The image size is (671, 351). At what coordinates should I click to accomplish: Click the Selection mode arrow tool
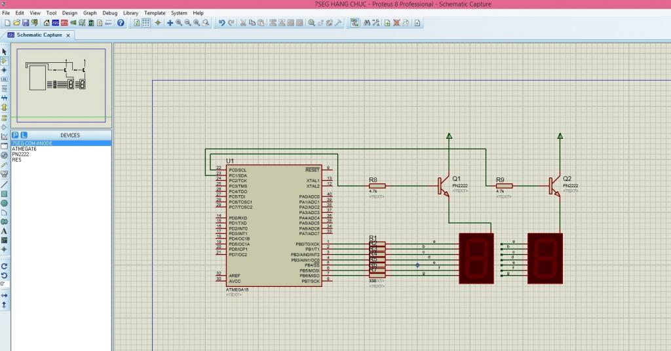(4, 51)
